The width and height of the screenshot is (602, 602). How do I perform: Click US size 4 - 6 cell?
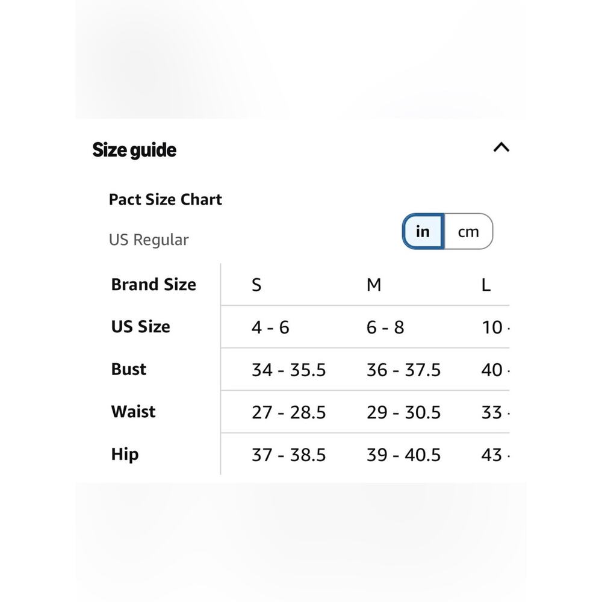pos(270,327)
